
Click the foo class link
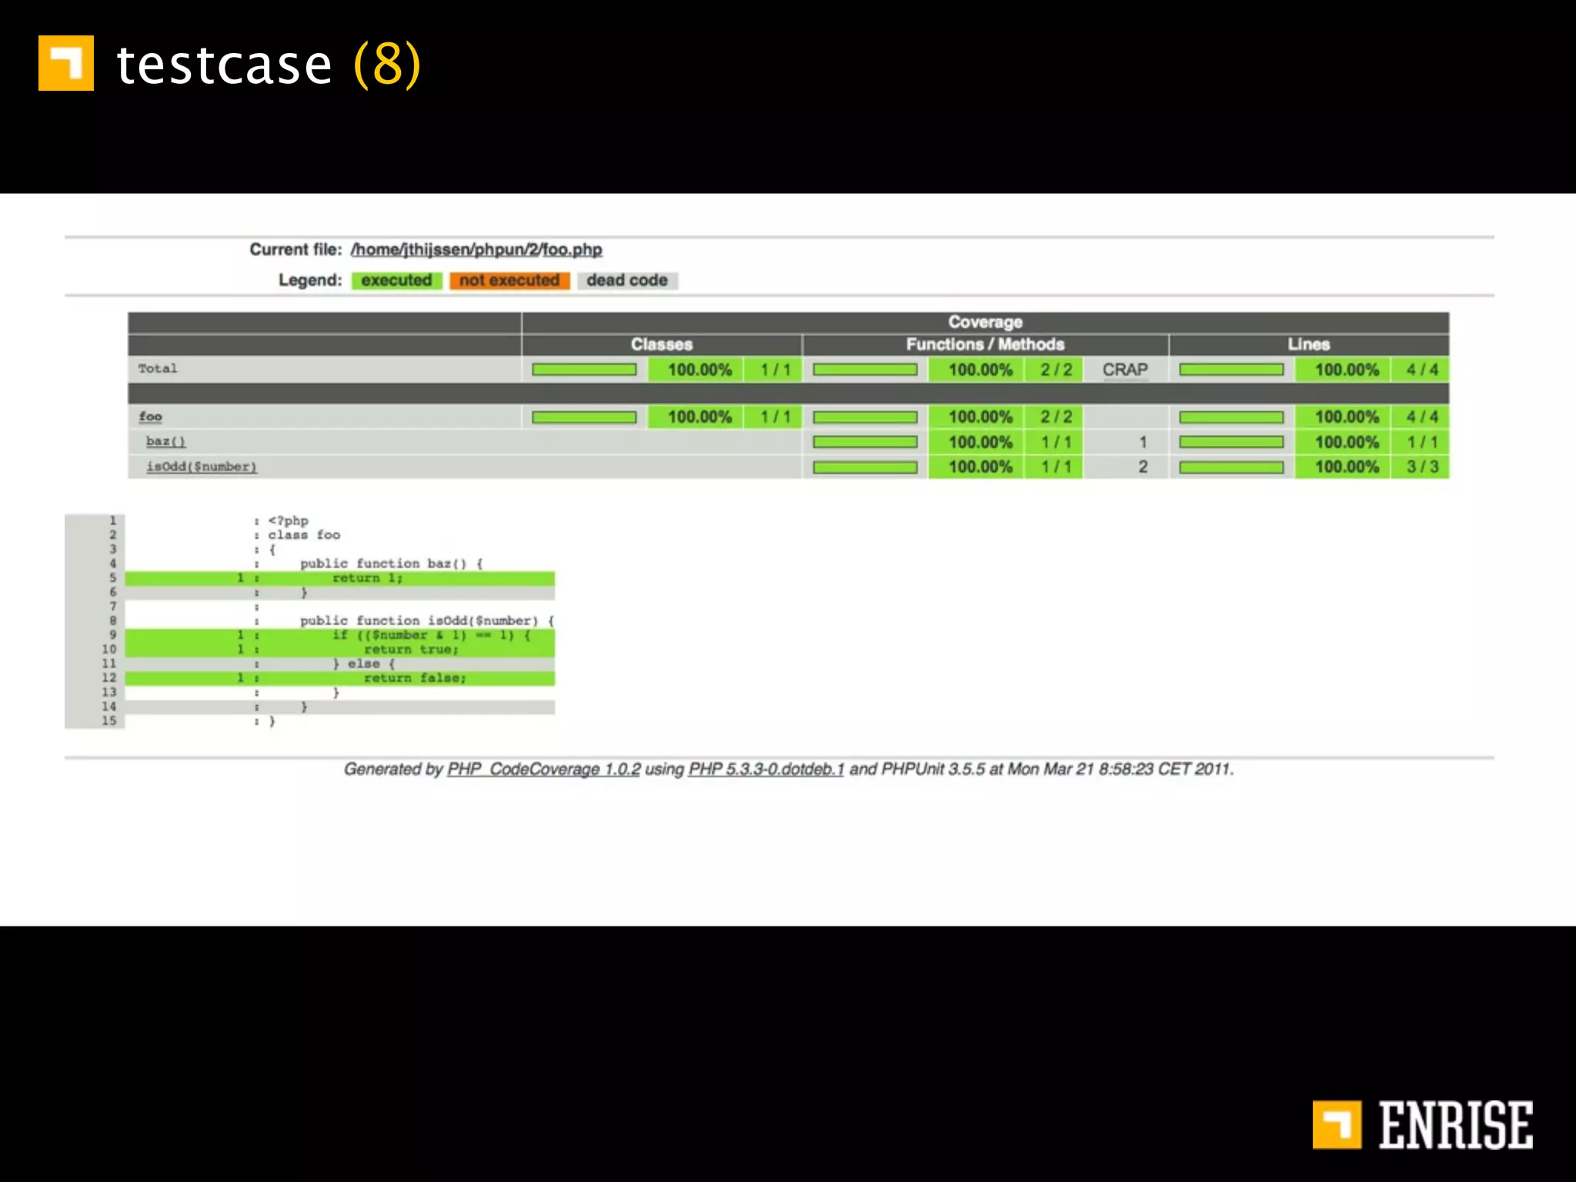(150, 416)
